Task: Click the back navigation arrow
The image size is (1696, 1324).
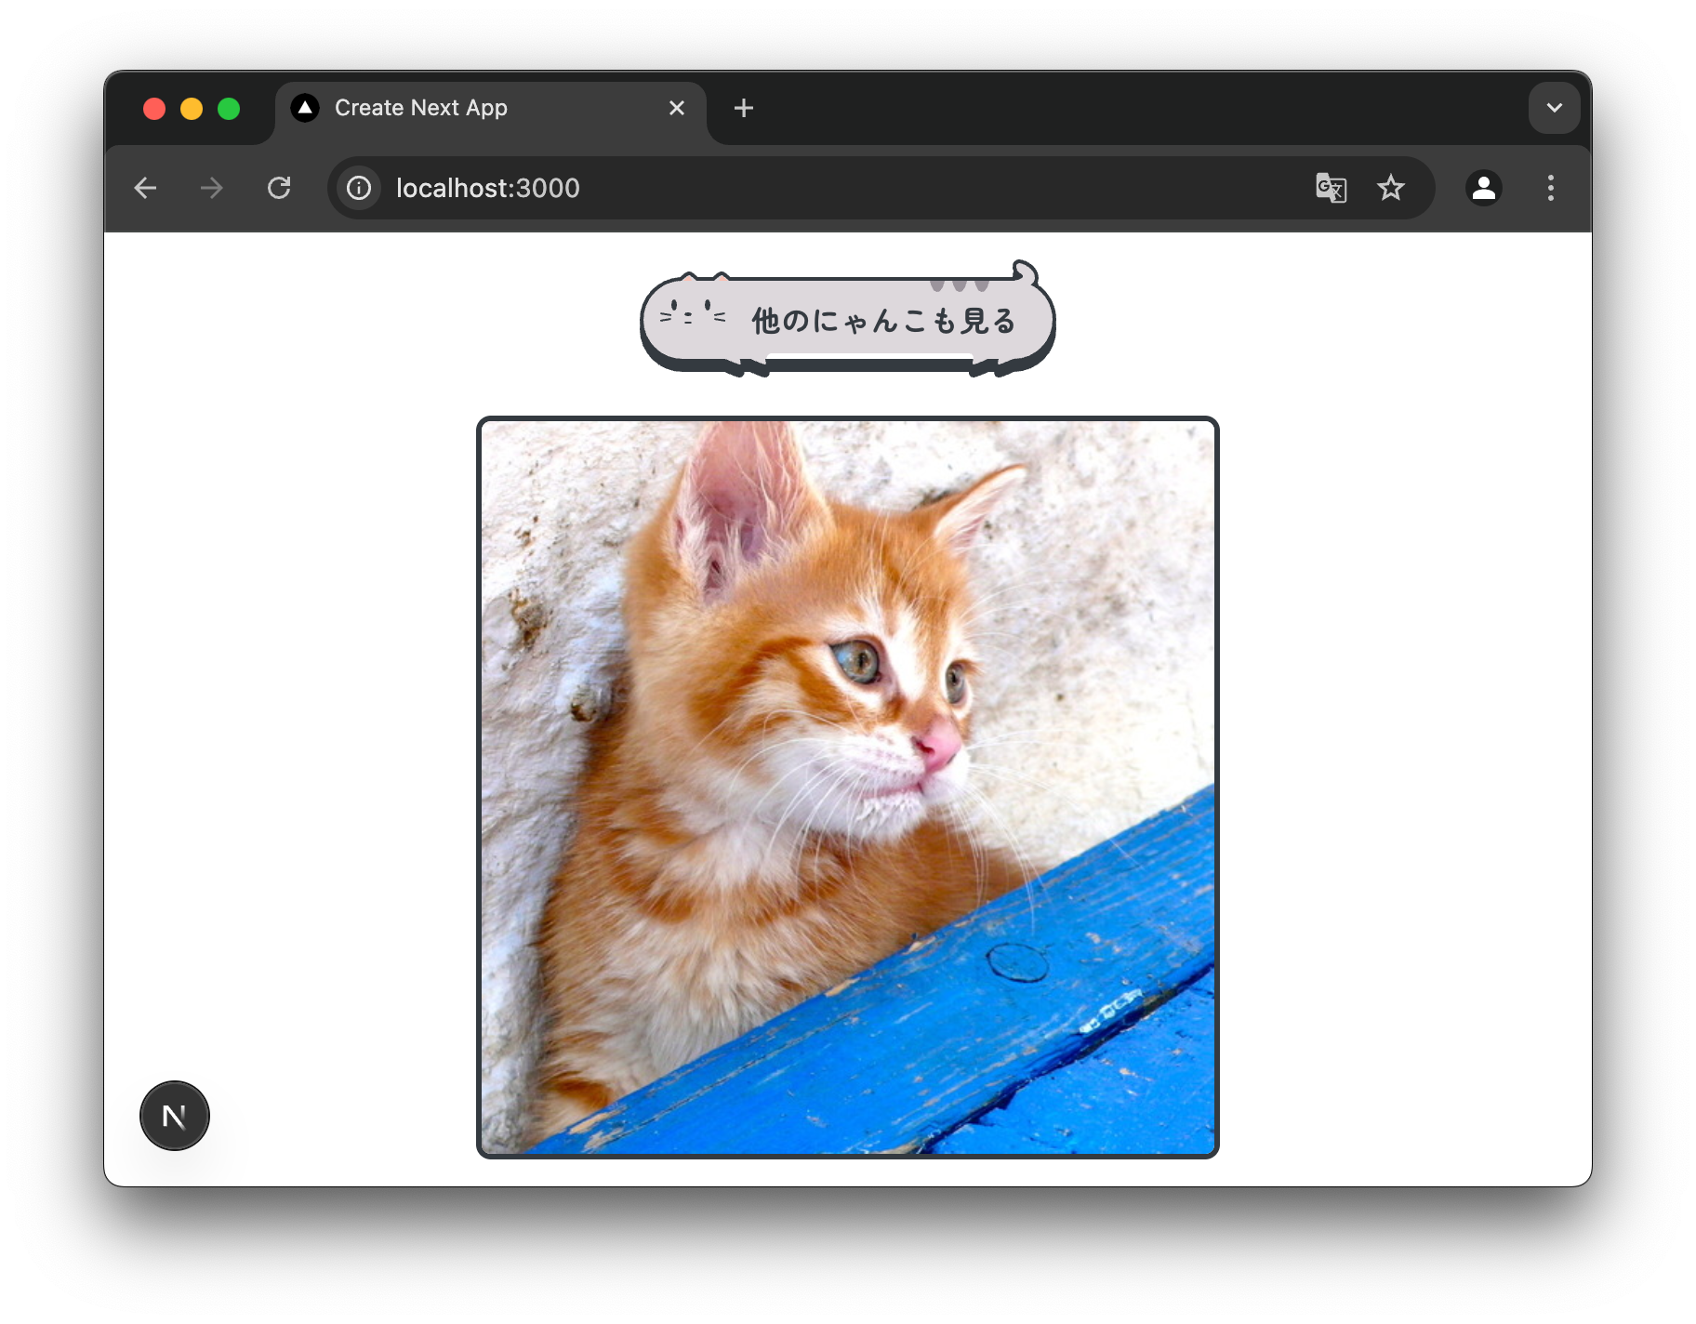Action: point(145,188)
